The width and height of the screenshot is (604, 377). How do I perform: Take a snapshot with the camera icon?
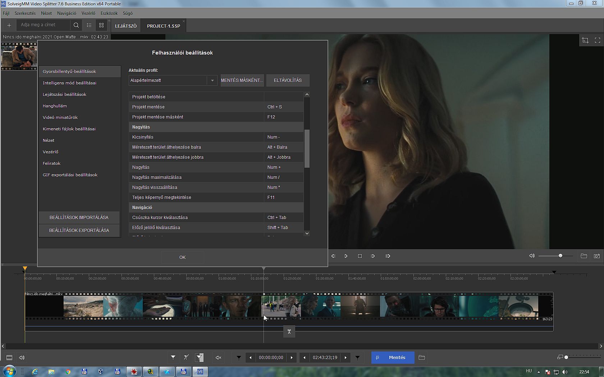tap(597, 256)
